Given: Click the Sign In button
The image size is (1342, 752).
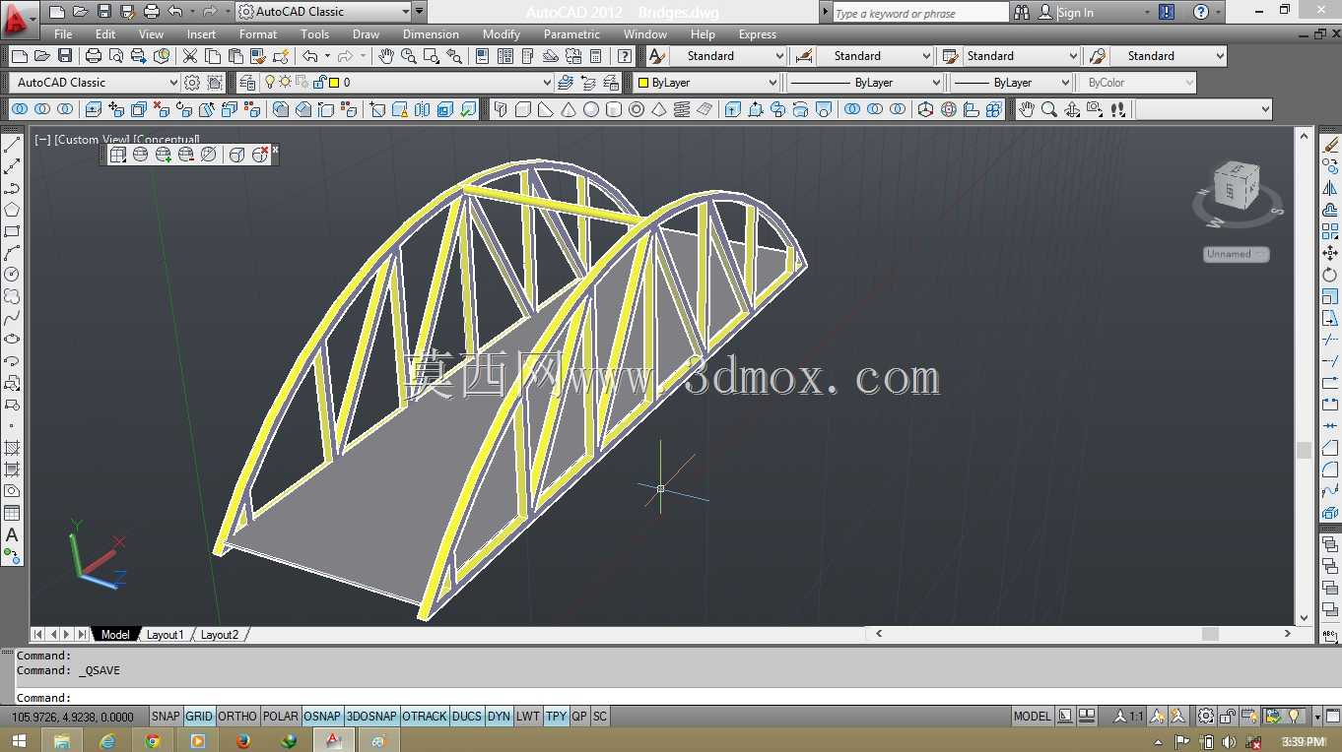Looking at the screenshot, I should coord(1075,13).
